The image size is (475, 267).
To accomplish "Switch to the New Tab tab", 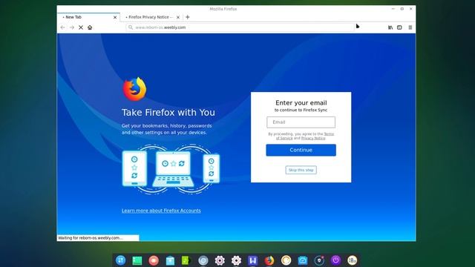I will 88,17.
